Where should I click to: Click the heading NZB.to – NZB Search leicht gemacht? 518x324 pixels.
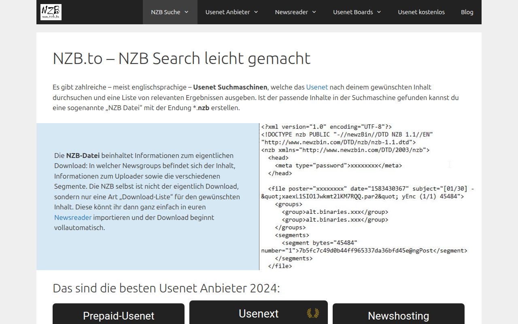(x=182, y=58)
